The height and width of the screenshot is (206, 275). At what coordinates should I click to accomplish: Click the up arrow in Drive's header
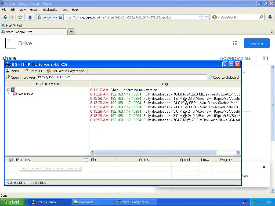(244, 73)
